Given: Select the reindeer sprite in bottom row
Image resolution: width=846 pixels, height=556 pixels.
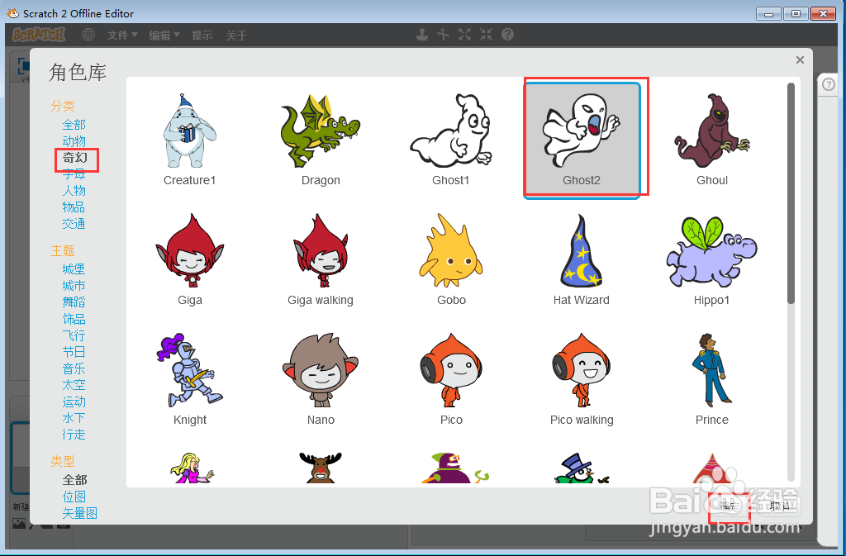Looking at the screenshot, I should coord(321,467).
